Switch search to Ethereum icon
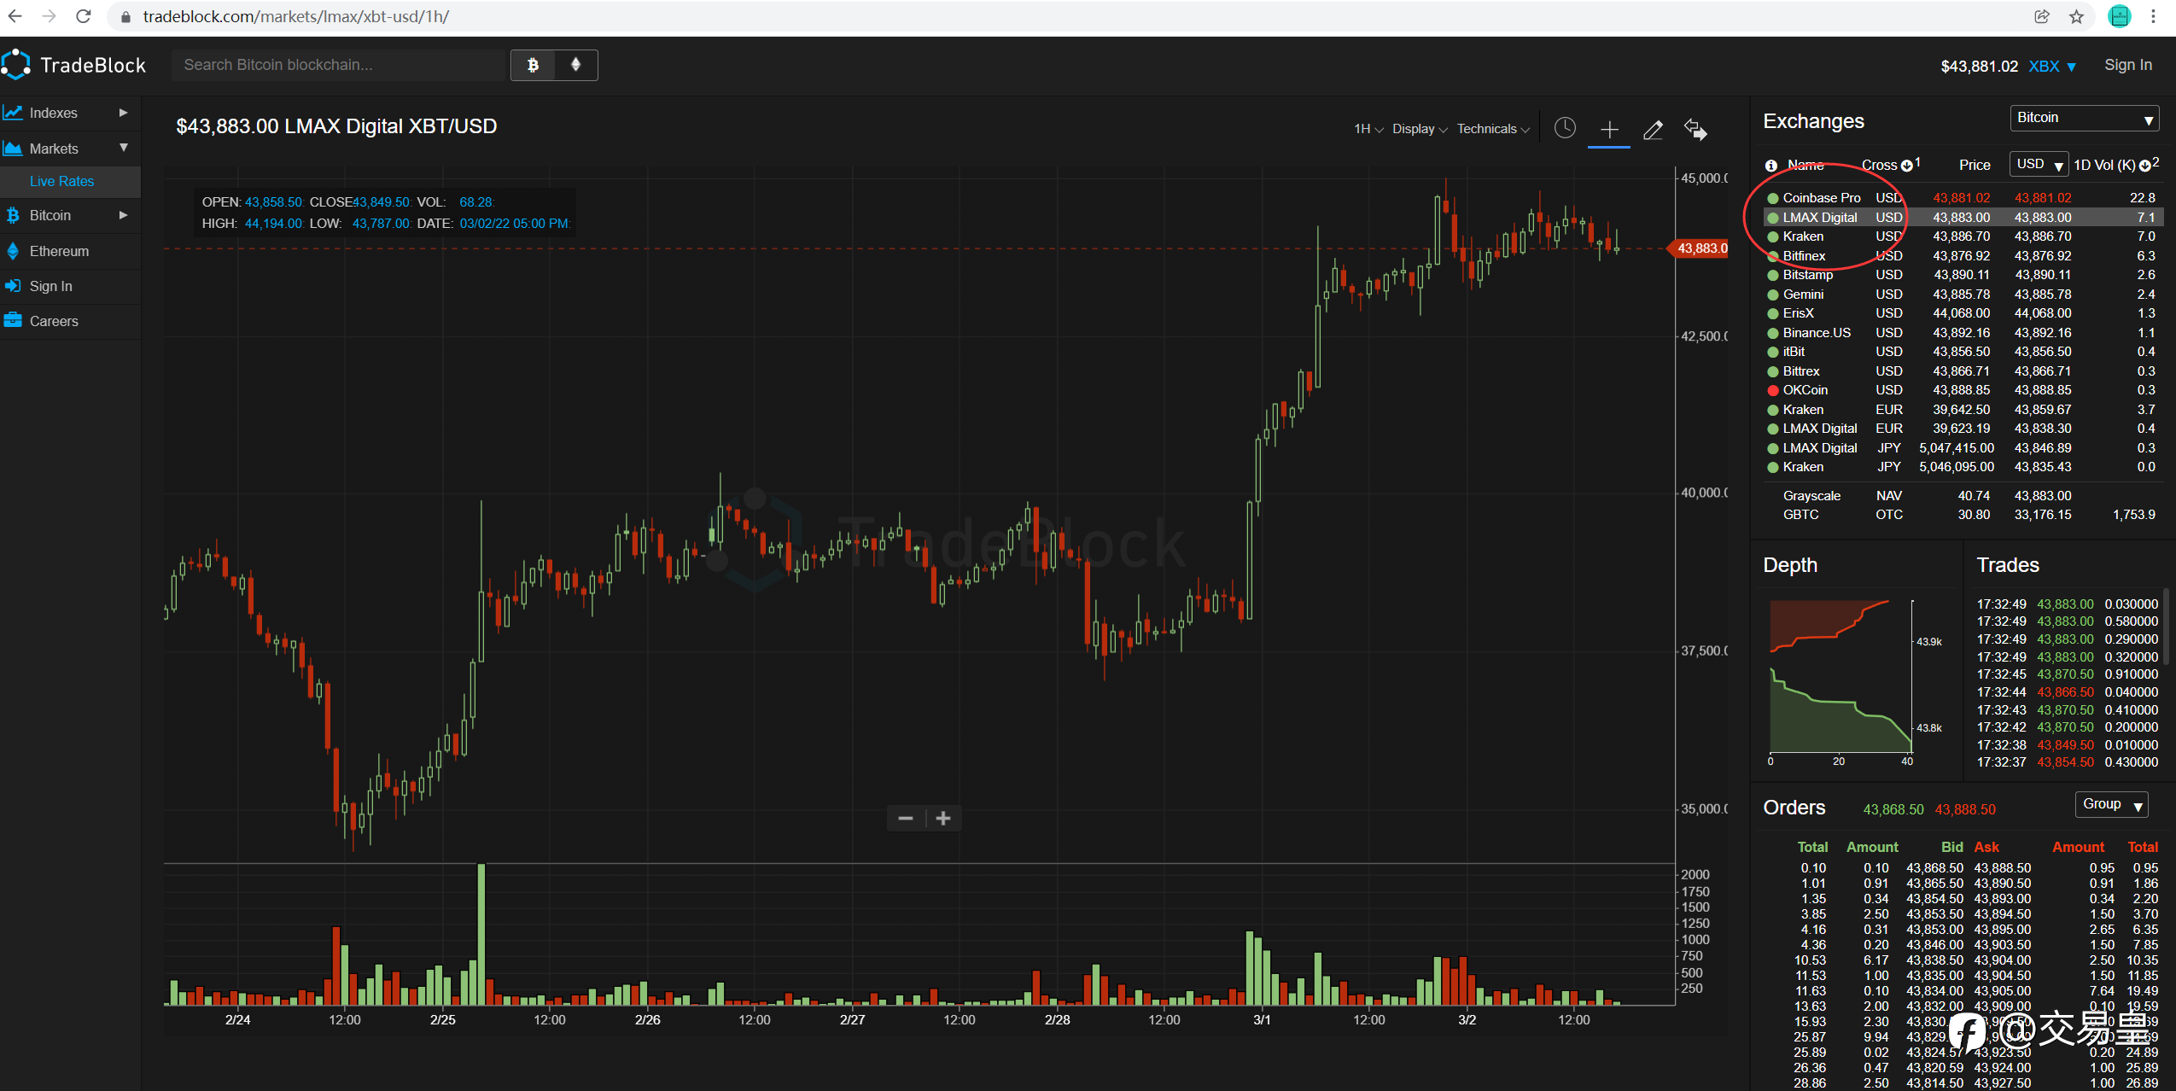Screen dimensions: 2176x1091 click(x=576, y=65)
